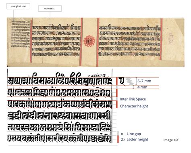Click the "Inter line Space" legend label

pyautogui.click(x=133, y=99)
